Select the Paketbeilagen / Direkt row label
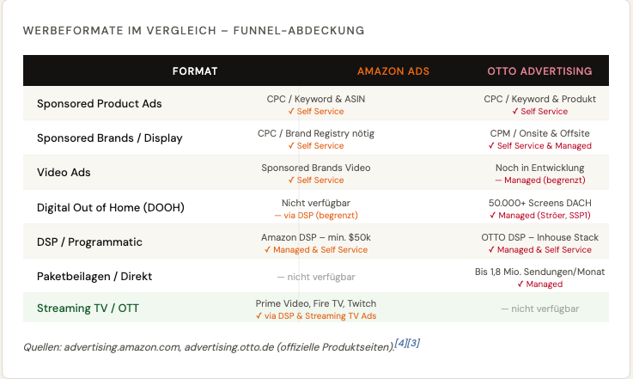The image size is (633, 379). coord(94,277)
